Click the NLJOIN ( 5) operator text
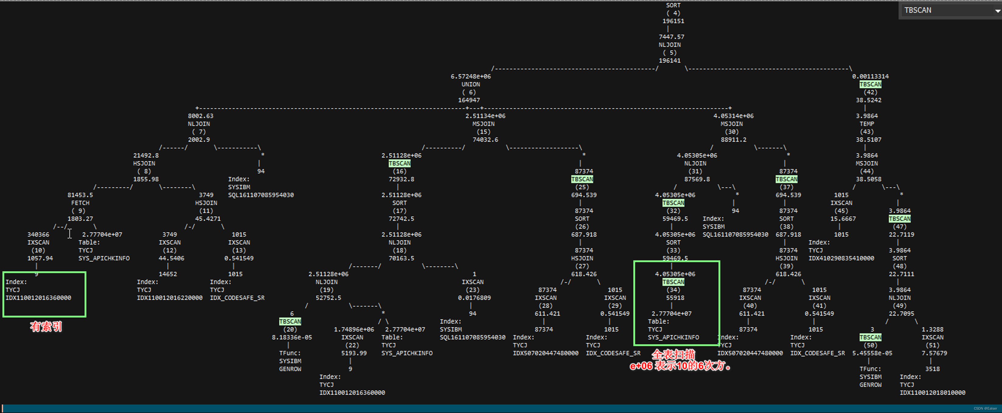 tap(670, 45)
